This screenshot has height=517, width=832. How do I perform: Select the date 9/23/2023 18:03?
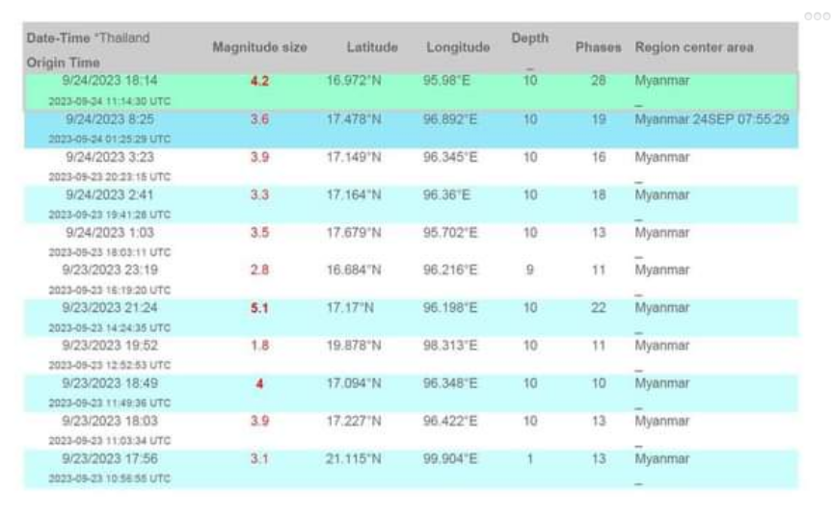110,421
